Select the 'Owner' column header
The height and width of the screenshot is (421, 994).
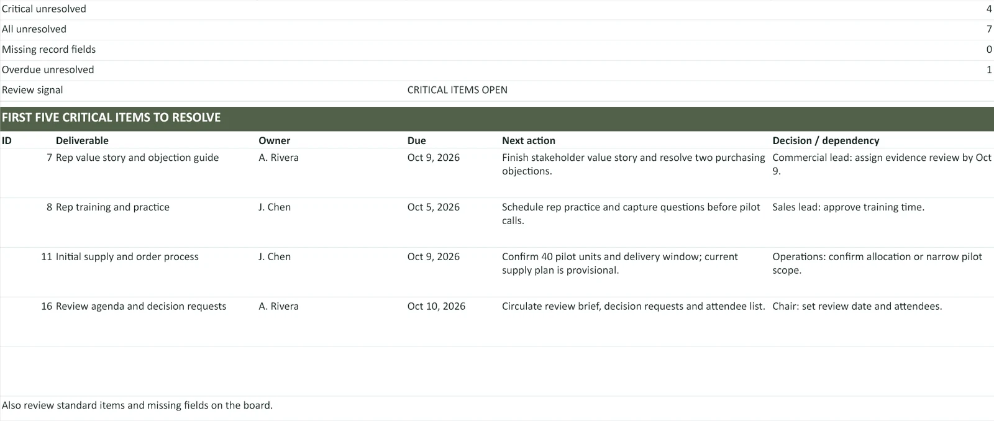coord(275,140)
